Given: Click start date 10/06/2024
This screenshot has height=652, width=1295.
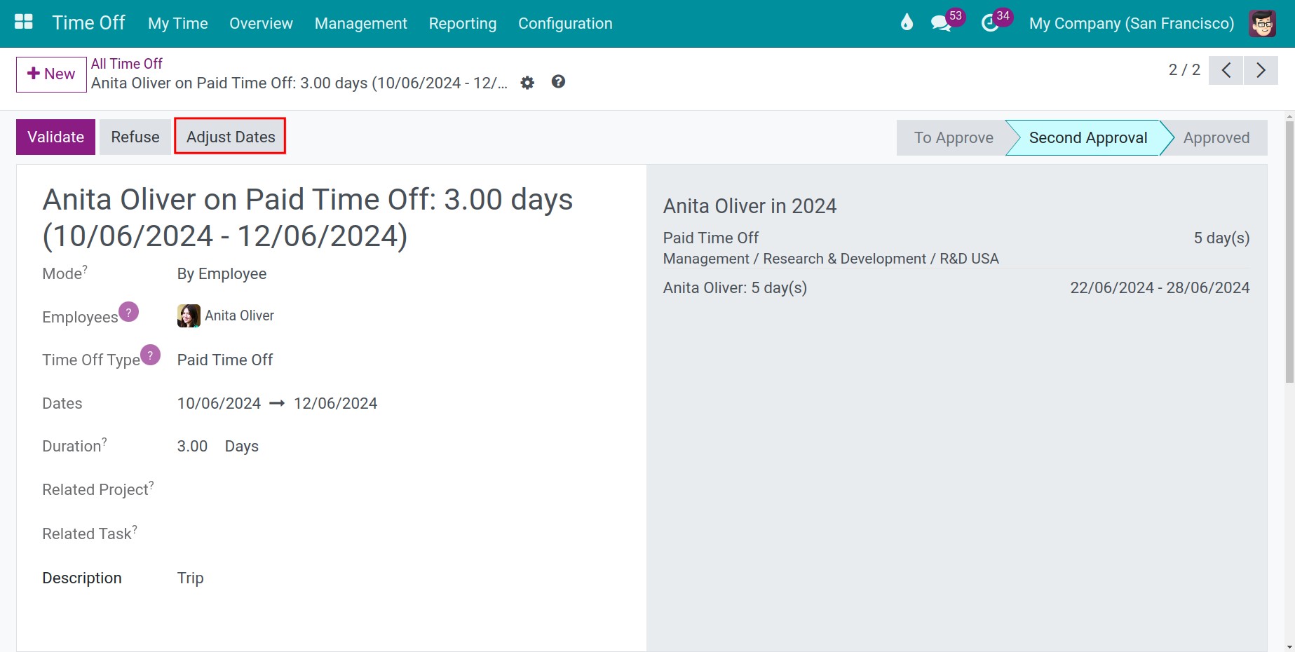Looking at the screenshot, I should [x=219, y=403].
